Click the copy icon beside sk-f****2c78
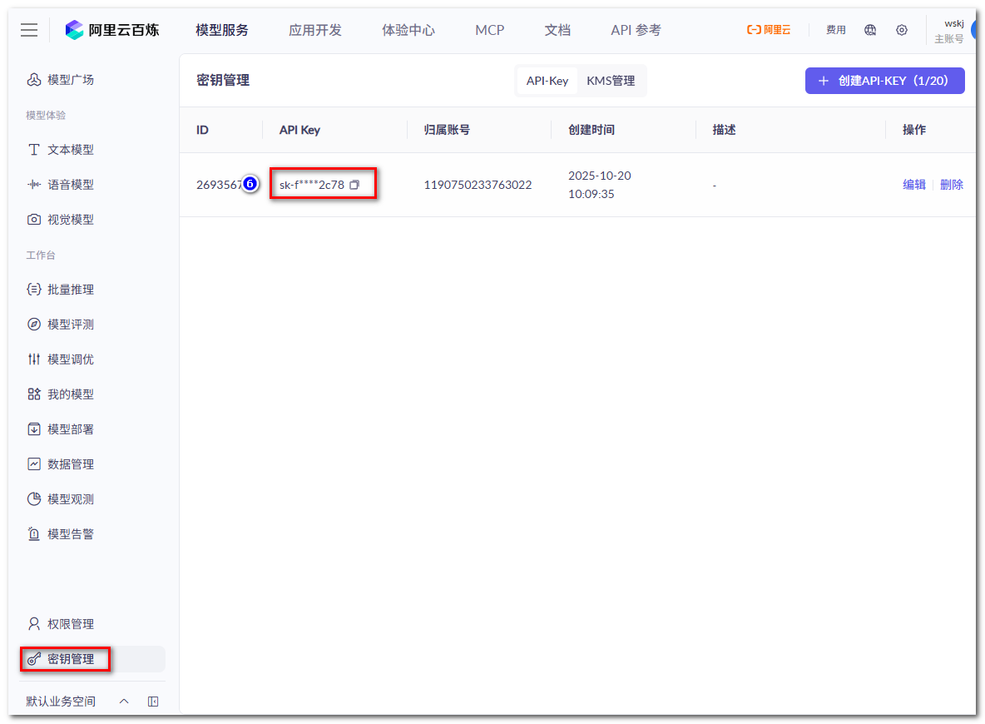 pos(354,185)
